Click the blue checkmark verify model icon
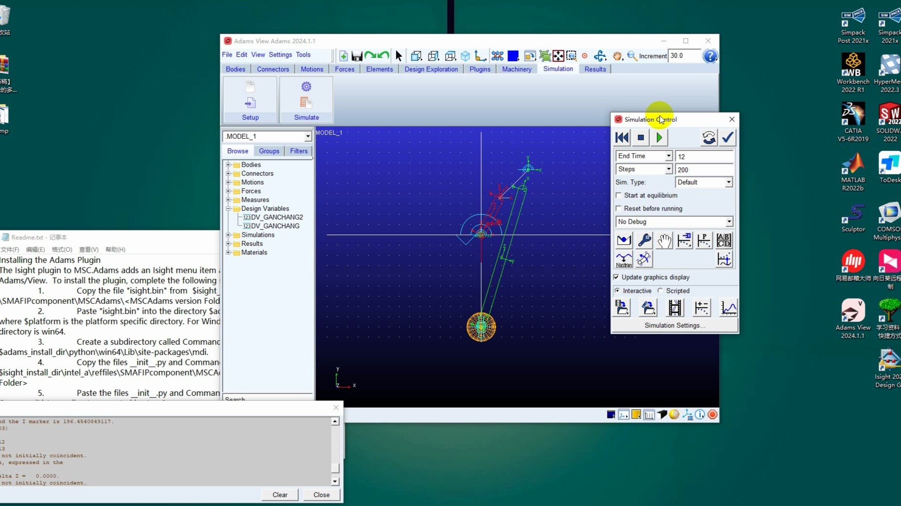Viewport: 901px width, 506px height. [x=727, y=138]
